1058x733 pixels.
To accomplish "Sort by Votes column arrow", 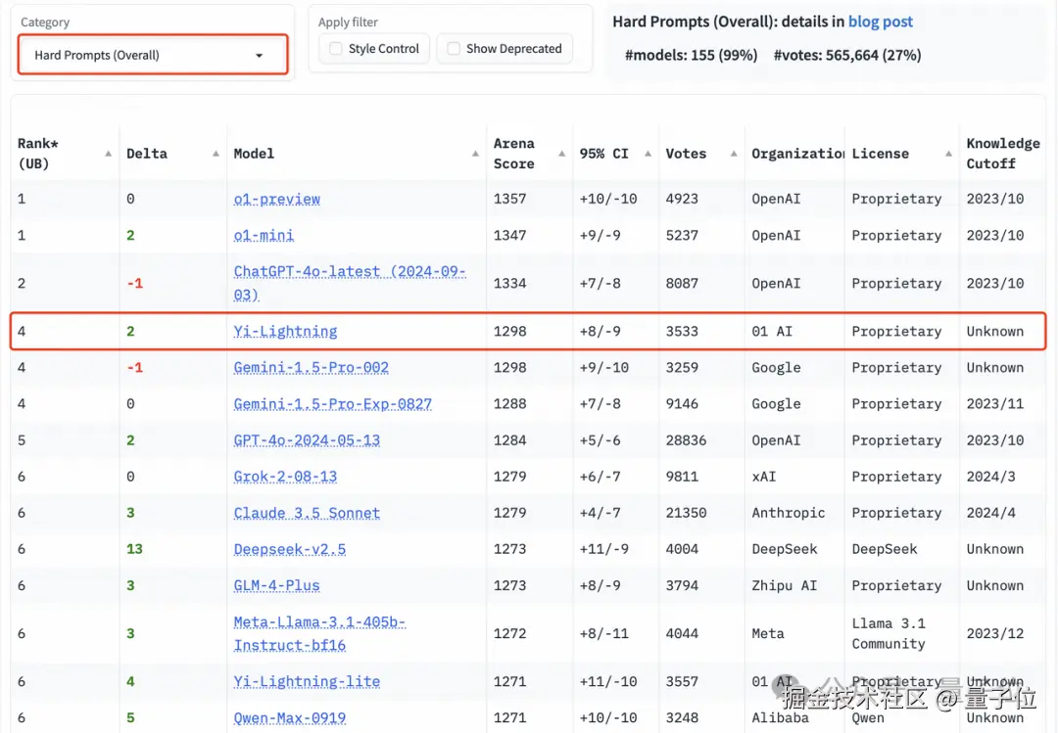I will pos(734,154).
